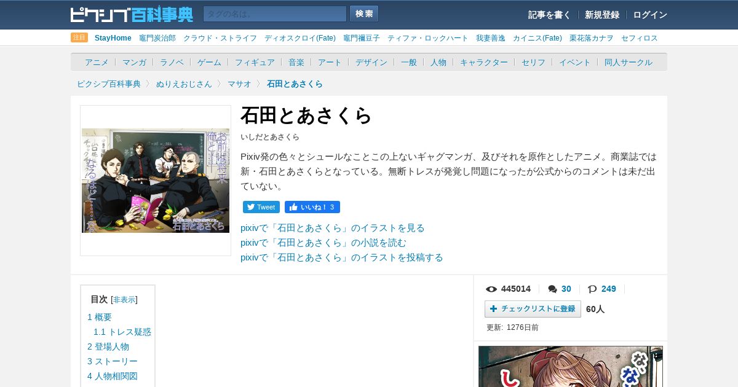Click the Facebook いいね！ button
Image resolution: width=738 pixels, height=387 pixels.
click(312, 207)
